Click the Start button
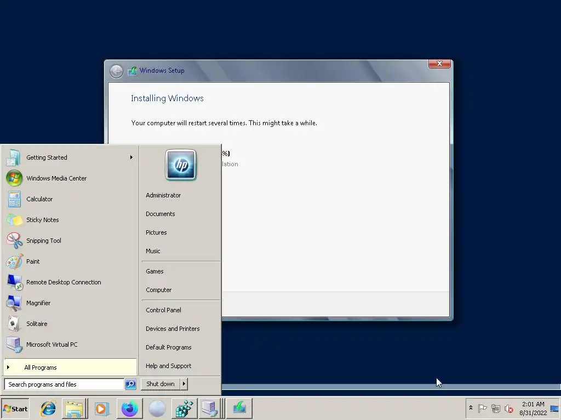The image size is (561, 420). [15, 409]
